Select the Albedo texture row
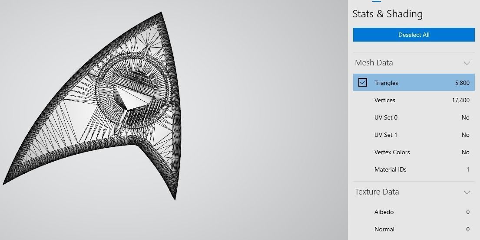Screen dimensions: 480x240 [x=414, y=212]
